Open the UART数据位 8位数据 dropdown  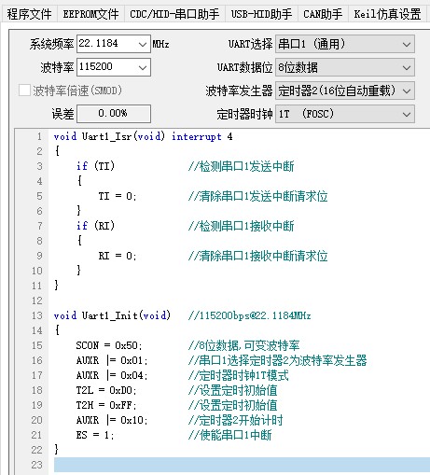[345, 67]
